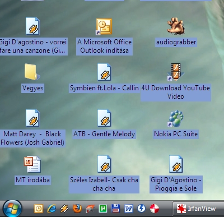
Task: Select the Gigi D'Agostino - Pioggia e Sole file icon
Action: [x=176, y=164]
